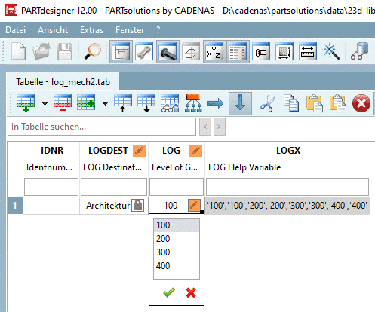Open the Fenster menu

tap(130, 30)
